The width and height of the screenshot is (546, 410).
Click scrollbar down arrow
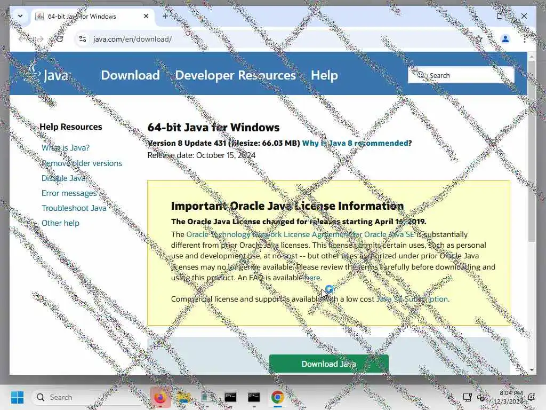coord(532,370)
